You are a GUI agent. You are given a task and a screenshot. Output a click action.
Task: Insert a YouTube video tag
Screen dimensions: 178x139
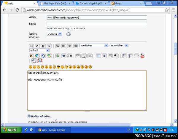(x=142, y=56)
